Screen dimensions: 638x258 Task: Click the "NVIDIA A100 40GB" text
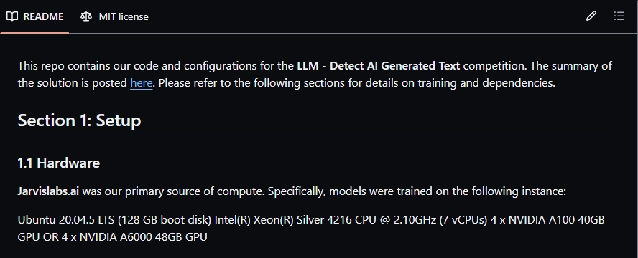(x=557, y=220)
